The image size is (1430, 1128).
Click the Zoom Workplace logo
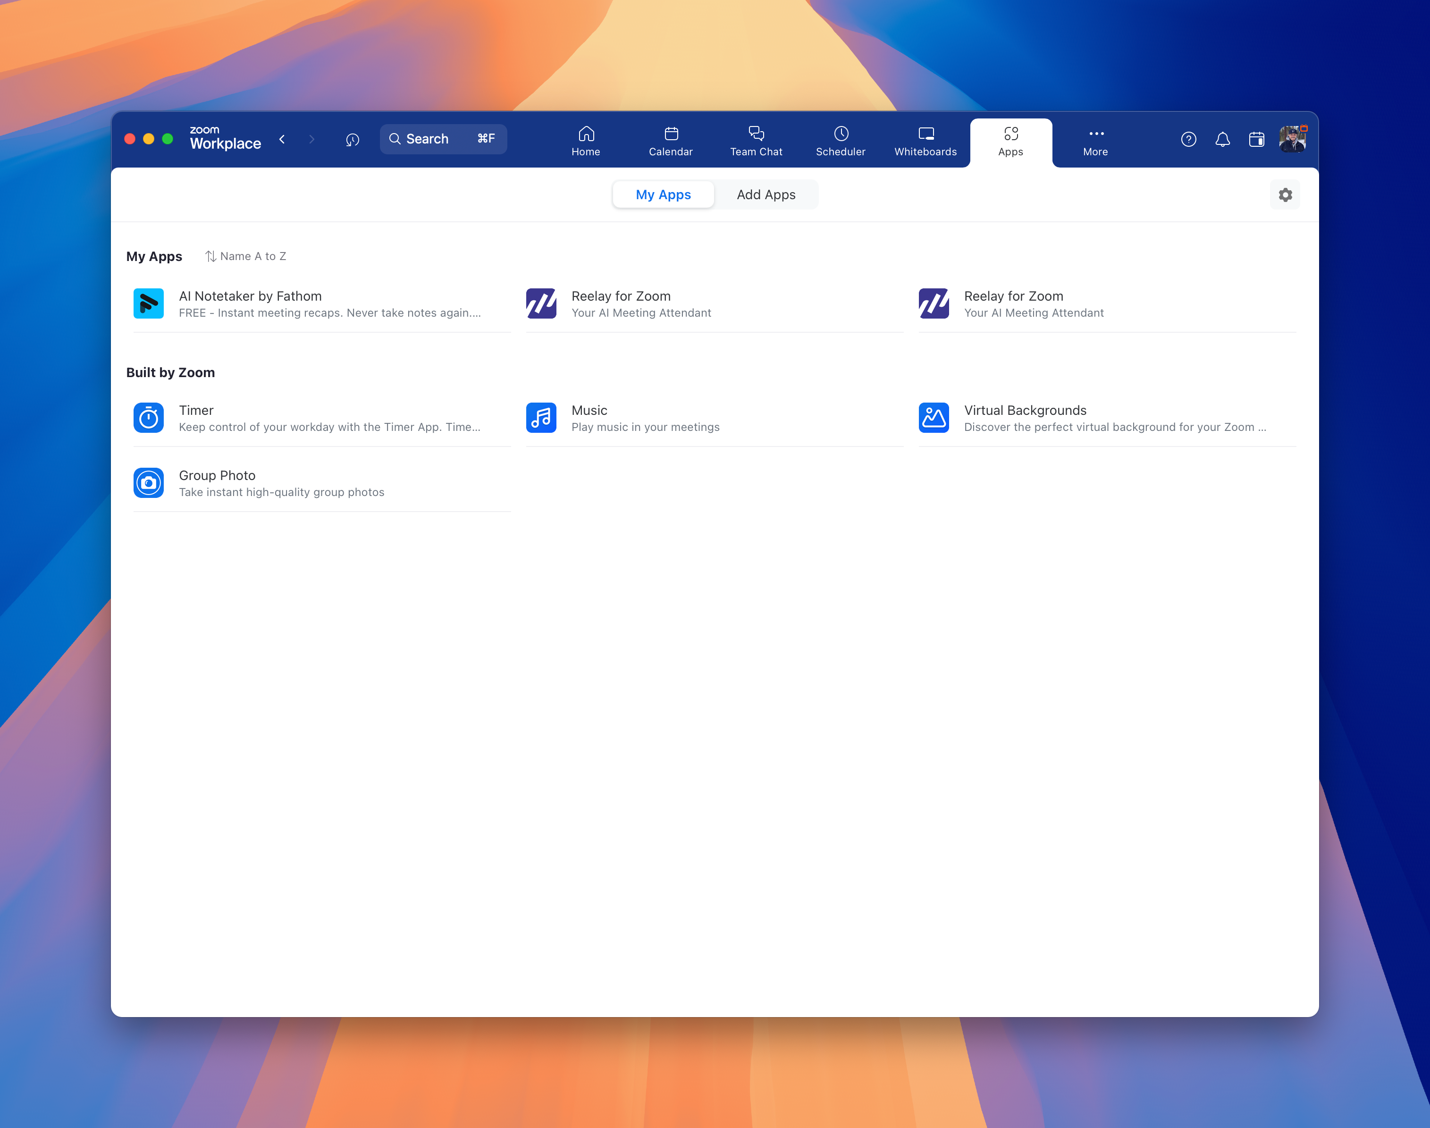225,138
